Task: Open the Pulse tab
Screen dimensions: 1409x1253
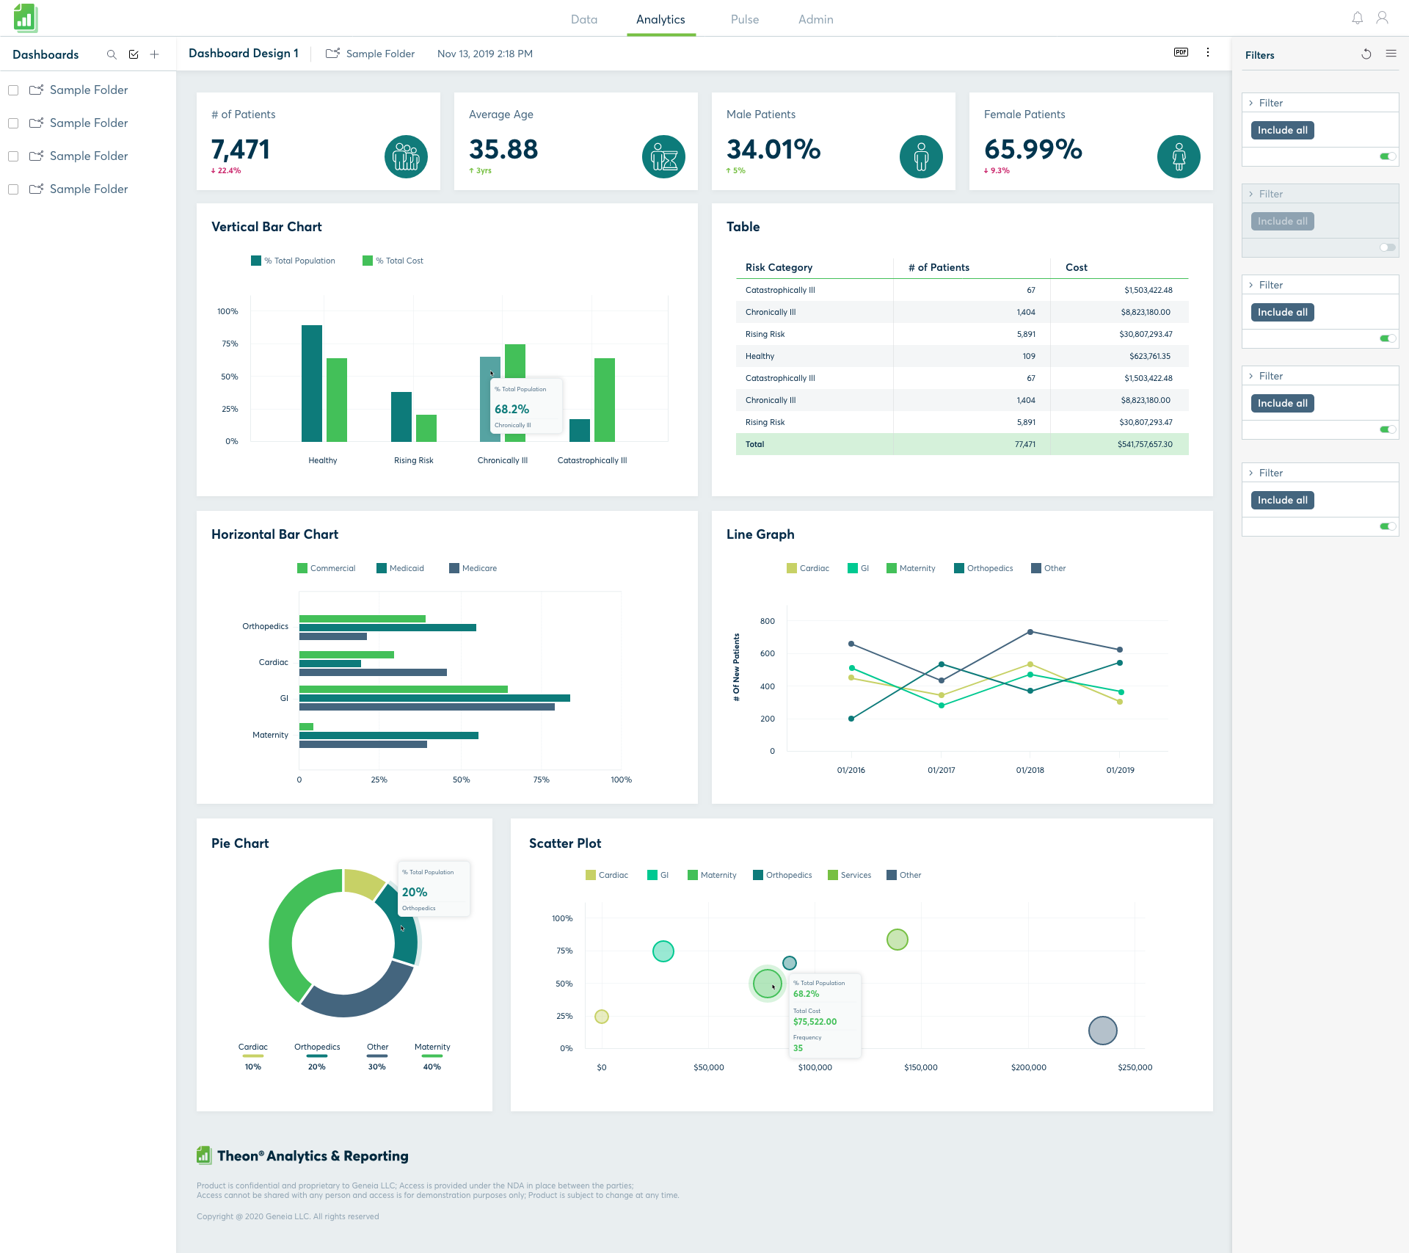Action: (x=744, y=19)
